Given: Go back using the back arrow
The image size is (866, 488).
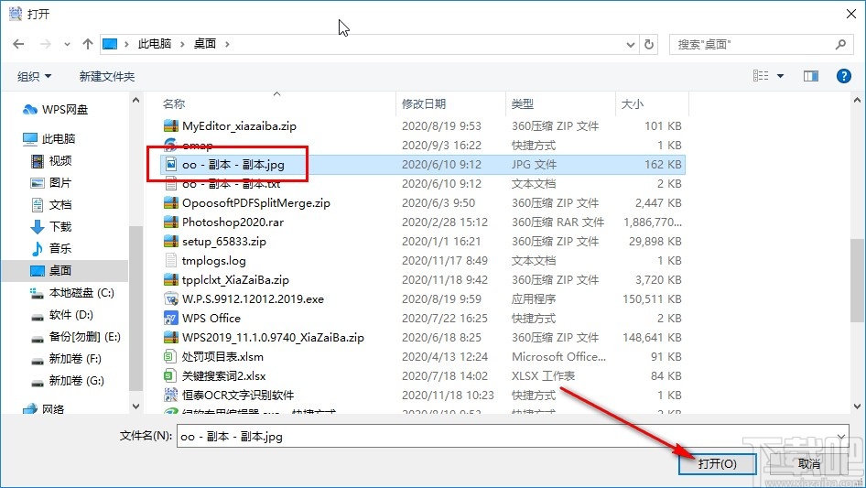Looking at the screenshot, I should (18, 44).
